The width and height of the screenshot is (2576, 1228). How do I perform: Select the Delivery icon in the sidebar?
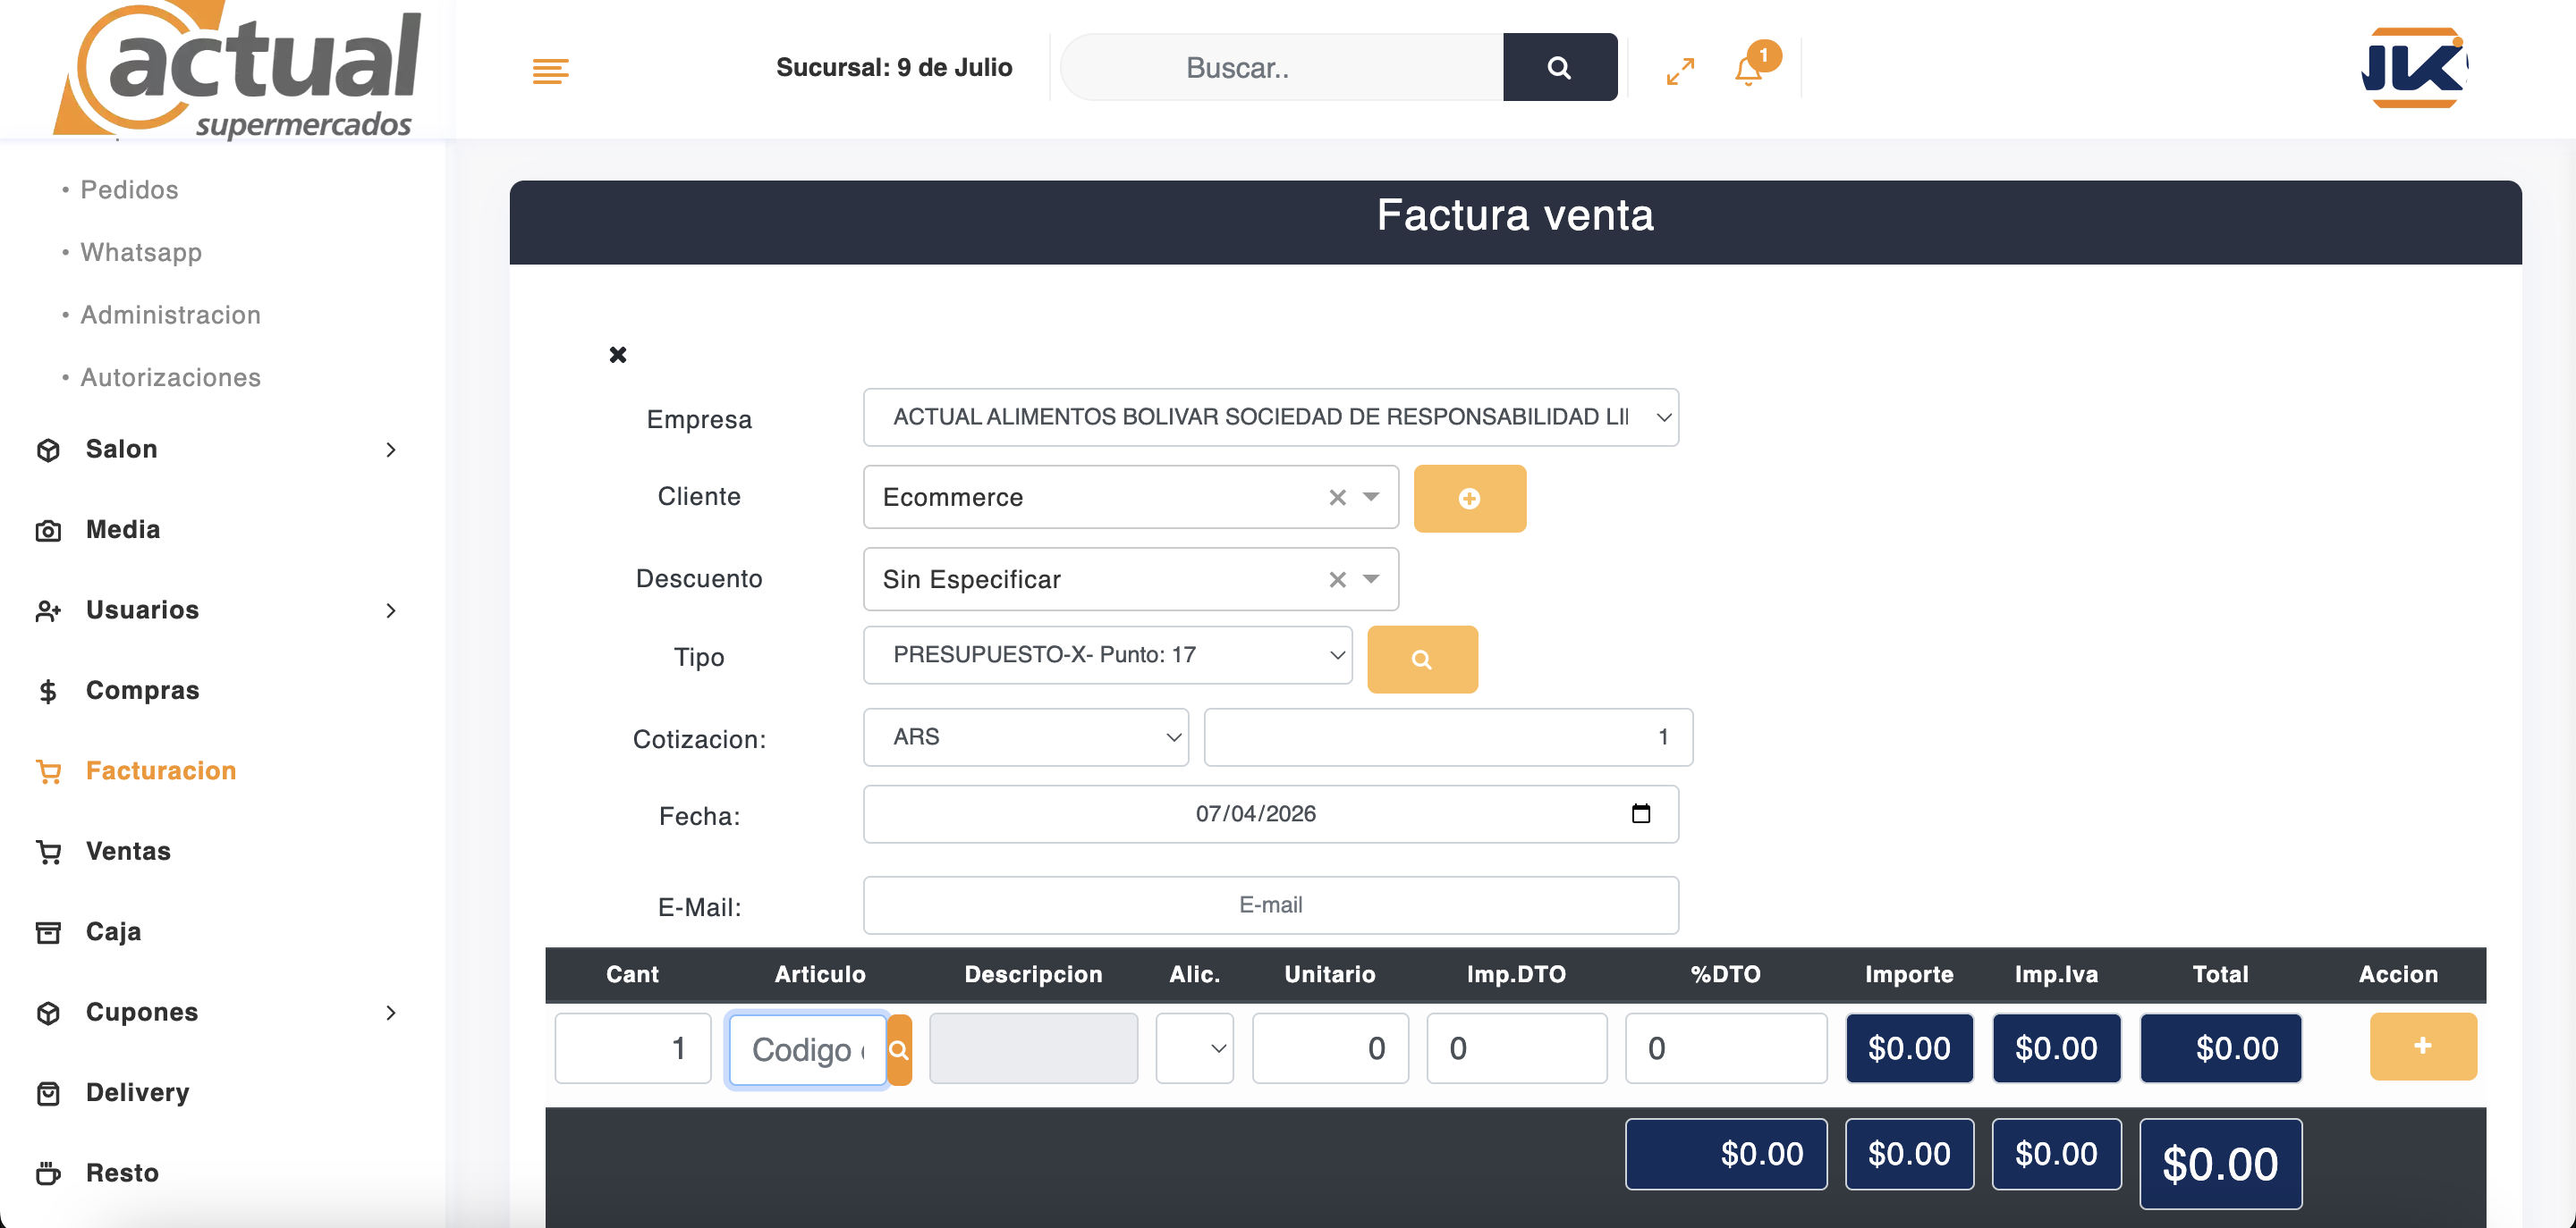pos(48,1093)
